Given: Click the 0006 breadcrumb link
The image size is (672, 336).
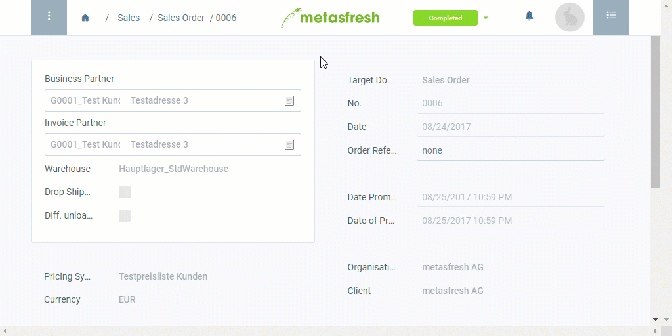Looking at the screenshot, I should click(226, 18).
